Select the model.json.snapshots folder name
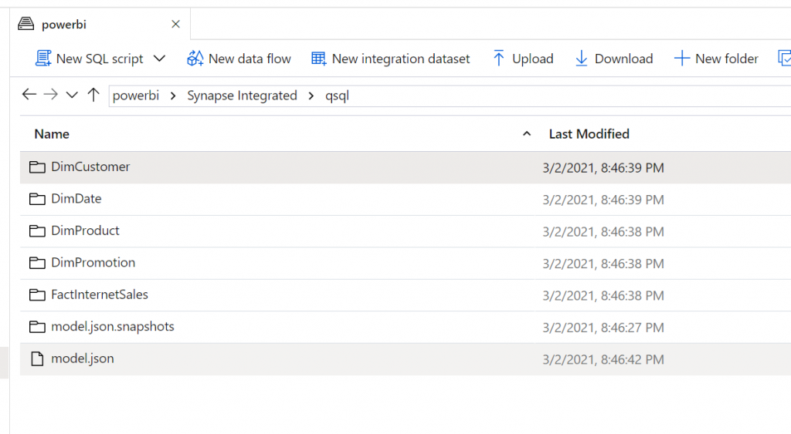The height and width of the screenshot is (434, 791). click(x=113, y=327)
